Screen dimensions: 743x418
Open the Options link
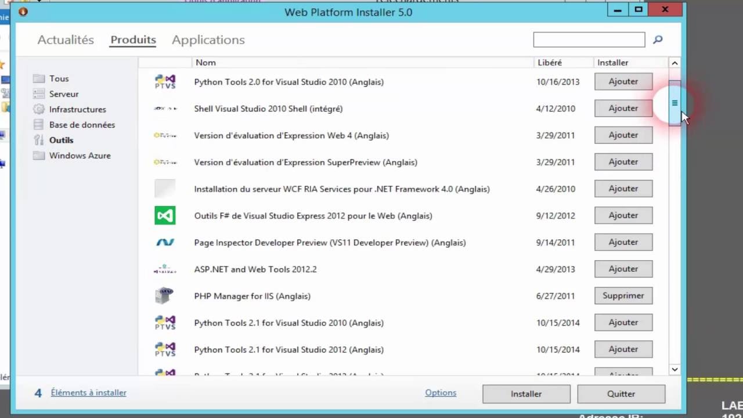[x=441, y=392]
